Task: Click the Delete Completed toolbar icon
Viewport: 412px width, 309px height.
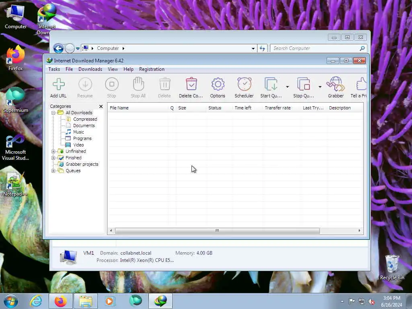Action: point(191,88)
